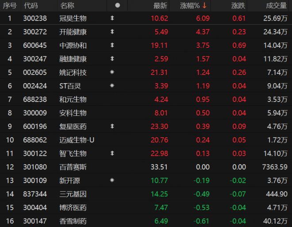
Task: Select the 迈威生物-U row
Action: click(x=146, y=140)
